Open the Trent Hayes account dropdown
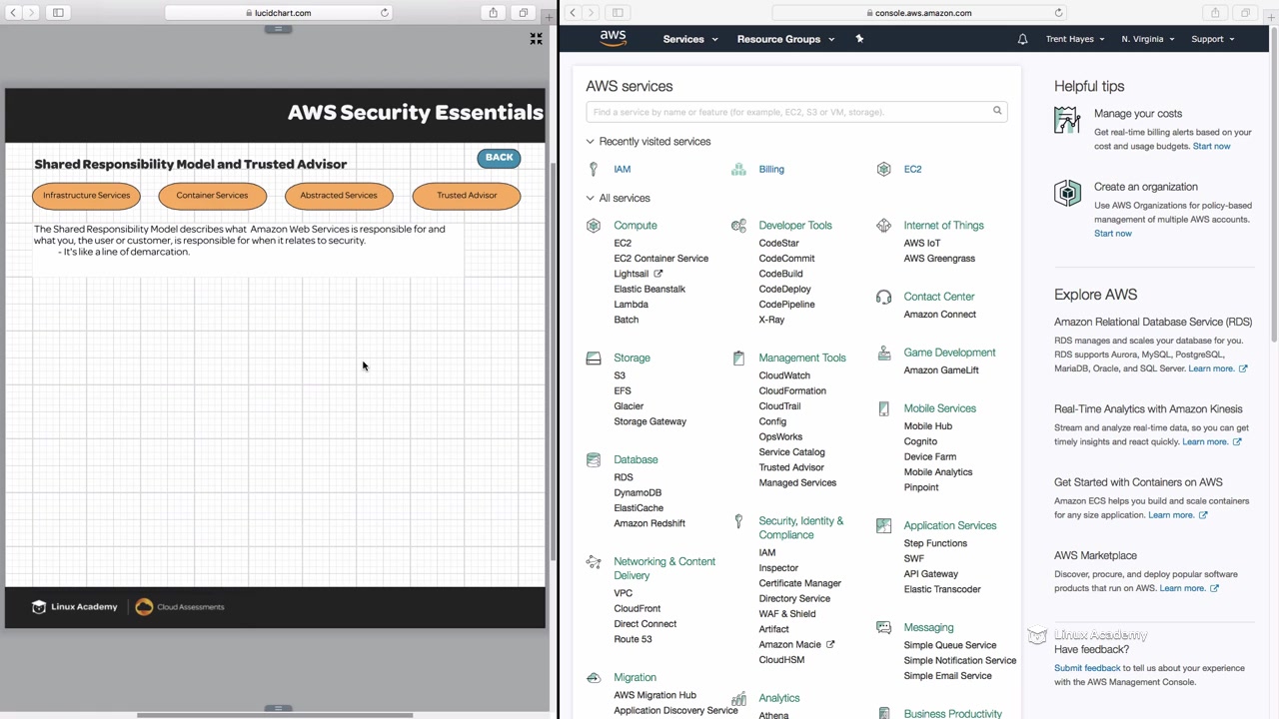 [x=1074, y=39]
